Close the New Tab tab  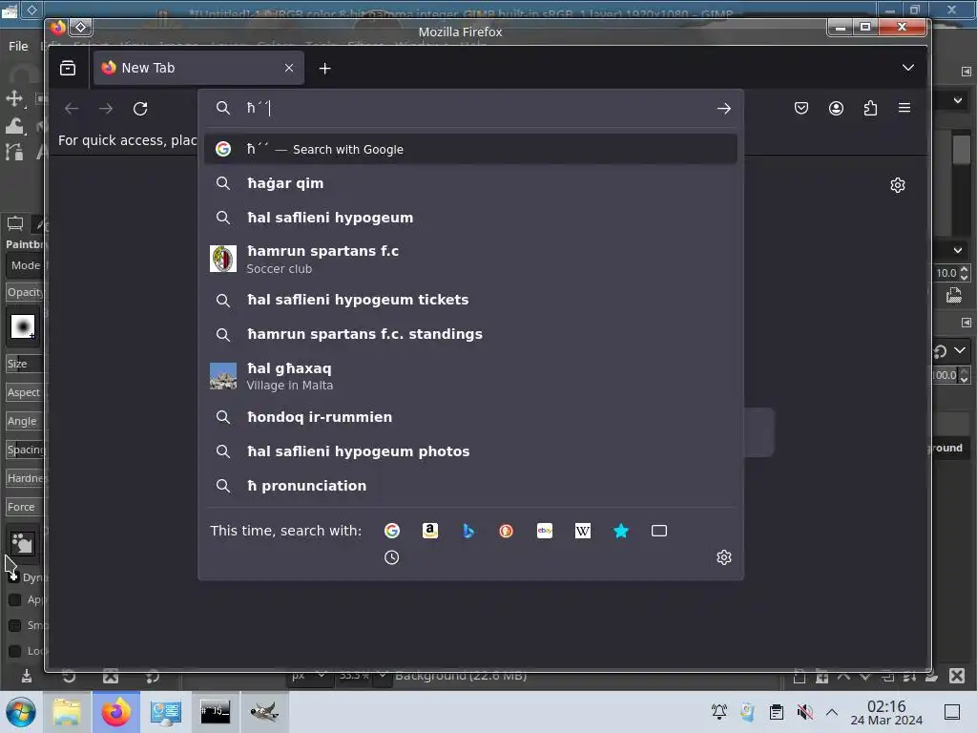coord(289,68)
